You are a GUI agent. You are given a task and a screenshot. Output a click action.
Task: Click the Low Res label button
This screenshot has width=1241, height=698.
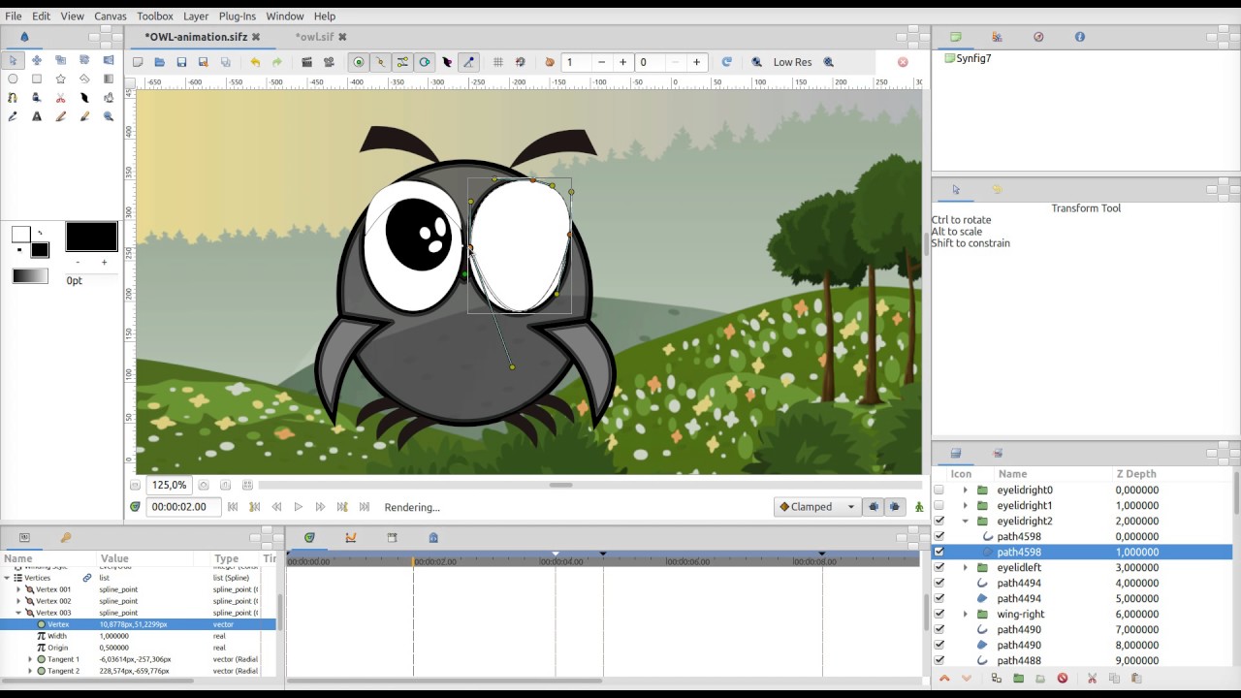(792, 62)
